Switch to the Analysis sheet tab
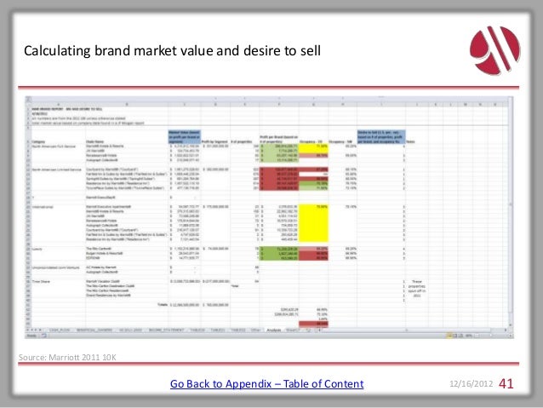This screenshot has height=408, width=543. tap(273, 330)
